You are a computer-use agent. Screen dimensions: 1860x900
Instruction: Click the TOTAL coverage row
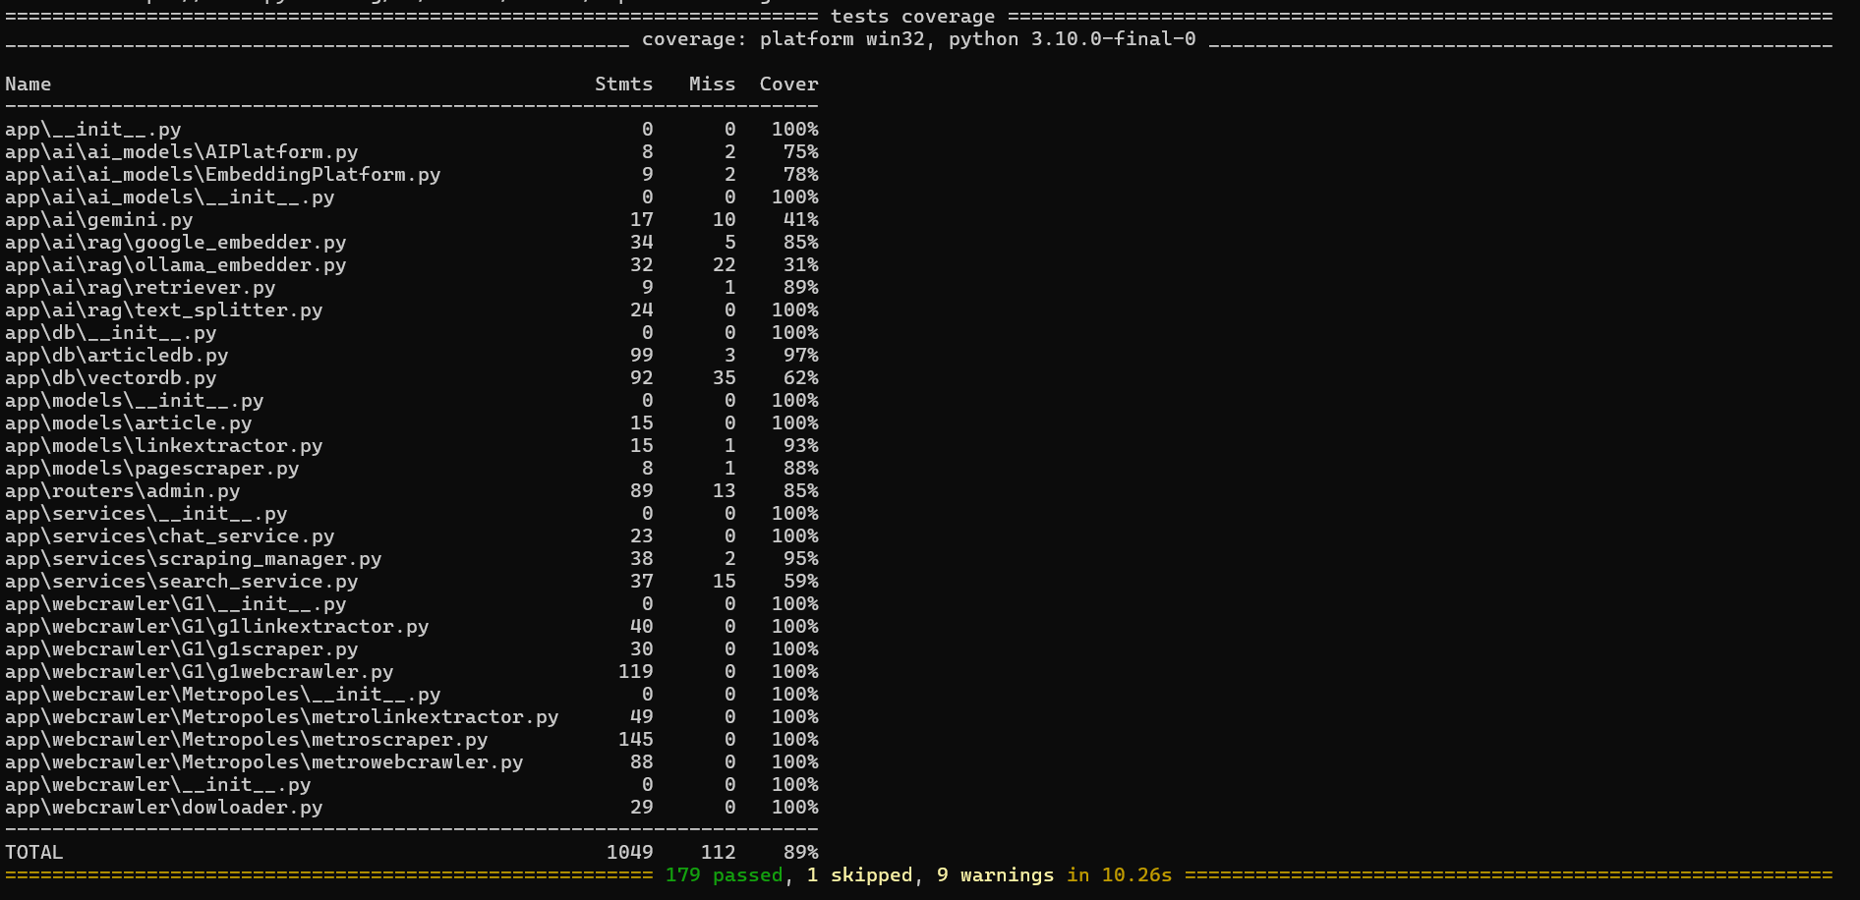click(33, 852)
